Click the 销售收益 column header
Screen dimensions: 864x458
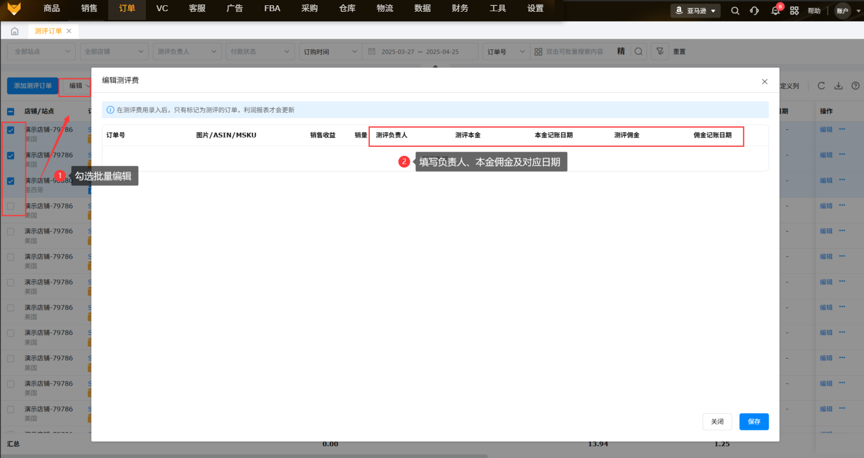[x=323, y=135]
